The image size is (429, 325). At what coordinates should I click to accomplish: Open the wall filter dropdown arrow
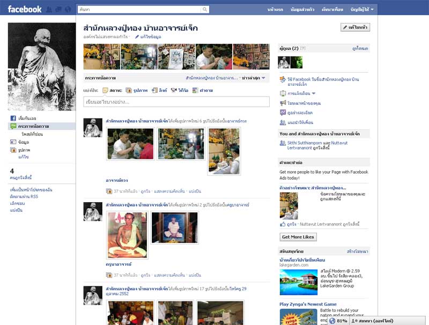coord(263,78)
